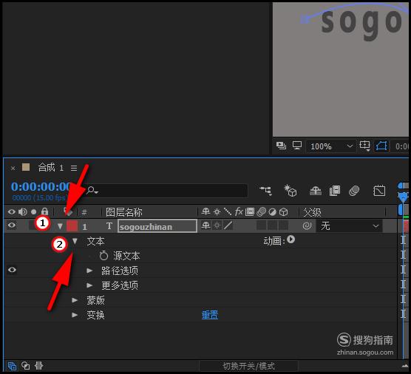
Task: Click the solo column header dot icon
Action: [x=33, y=212]
